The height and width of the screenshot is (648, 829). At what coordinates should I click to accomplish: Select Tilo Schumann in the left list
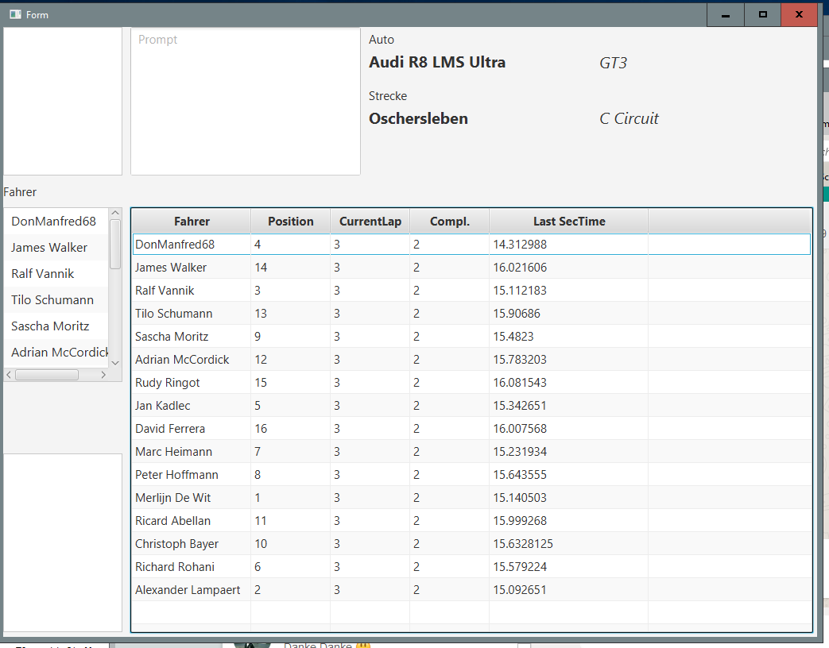tap(52, 300)
